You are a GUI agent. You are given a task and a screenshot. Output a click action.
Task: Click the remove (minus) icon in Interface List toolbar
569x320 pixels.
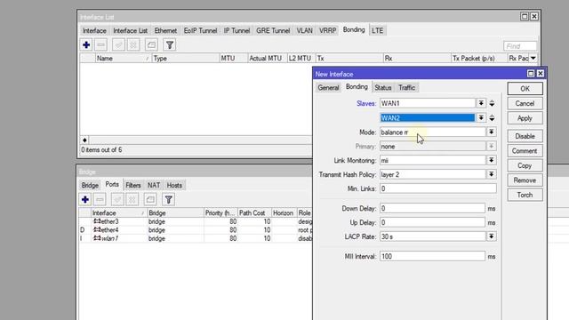click(100, 45)
